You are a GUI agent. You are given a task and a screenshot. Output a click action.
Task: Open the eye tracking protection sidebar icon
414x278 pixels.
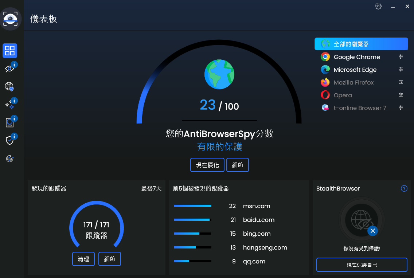click(10, 68)
